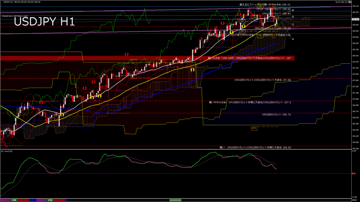The image size is (360, 202).
Task: Click the red arrow circle above red band
Action: coord(126,54)
